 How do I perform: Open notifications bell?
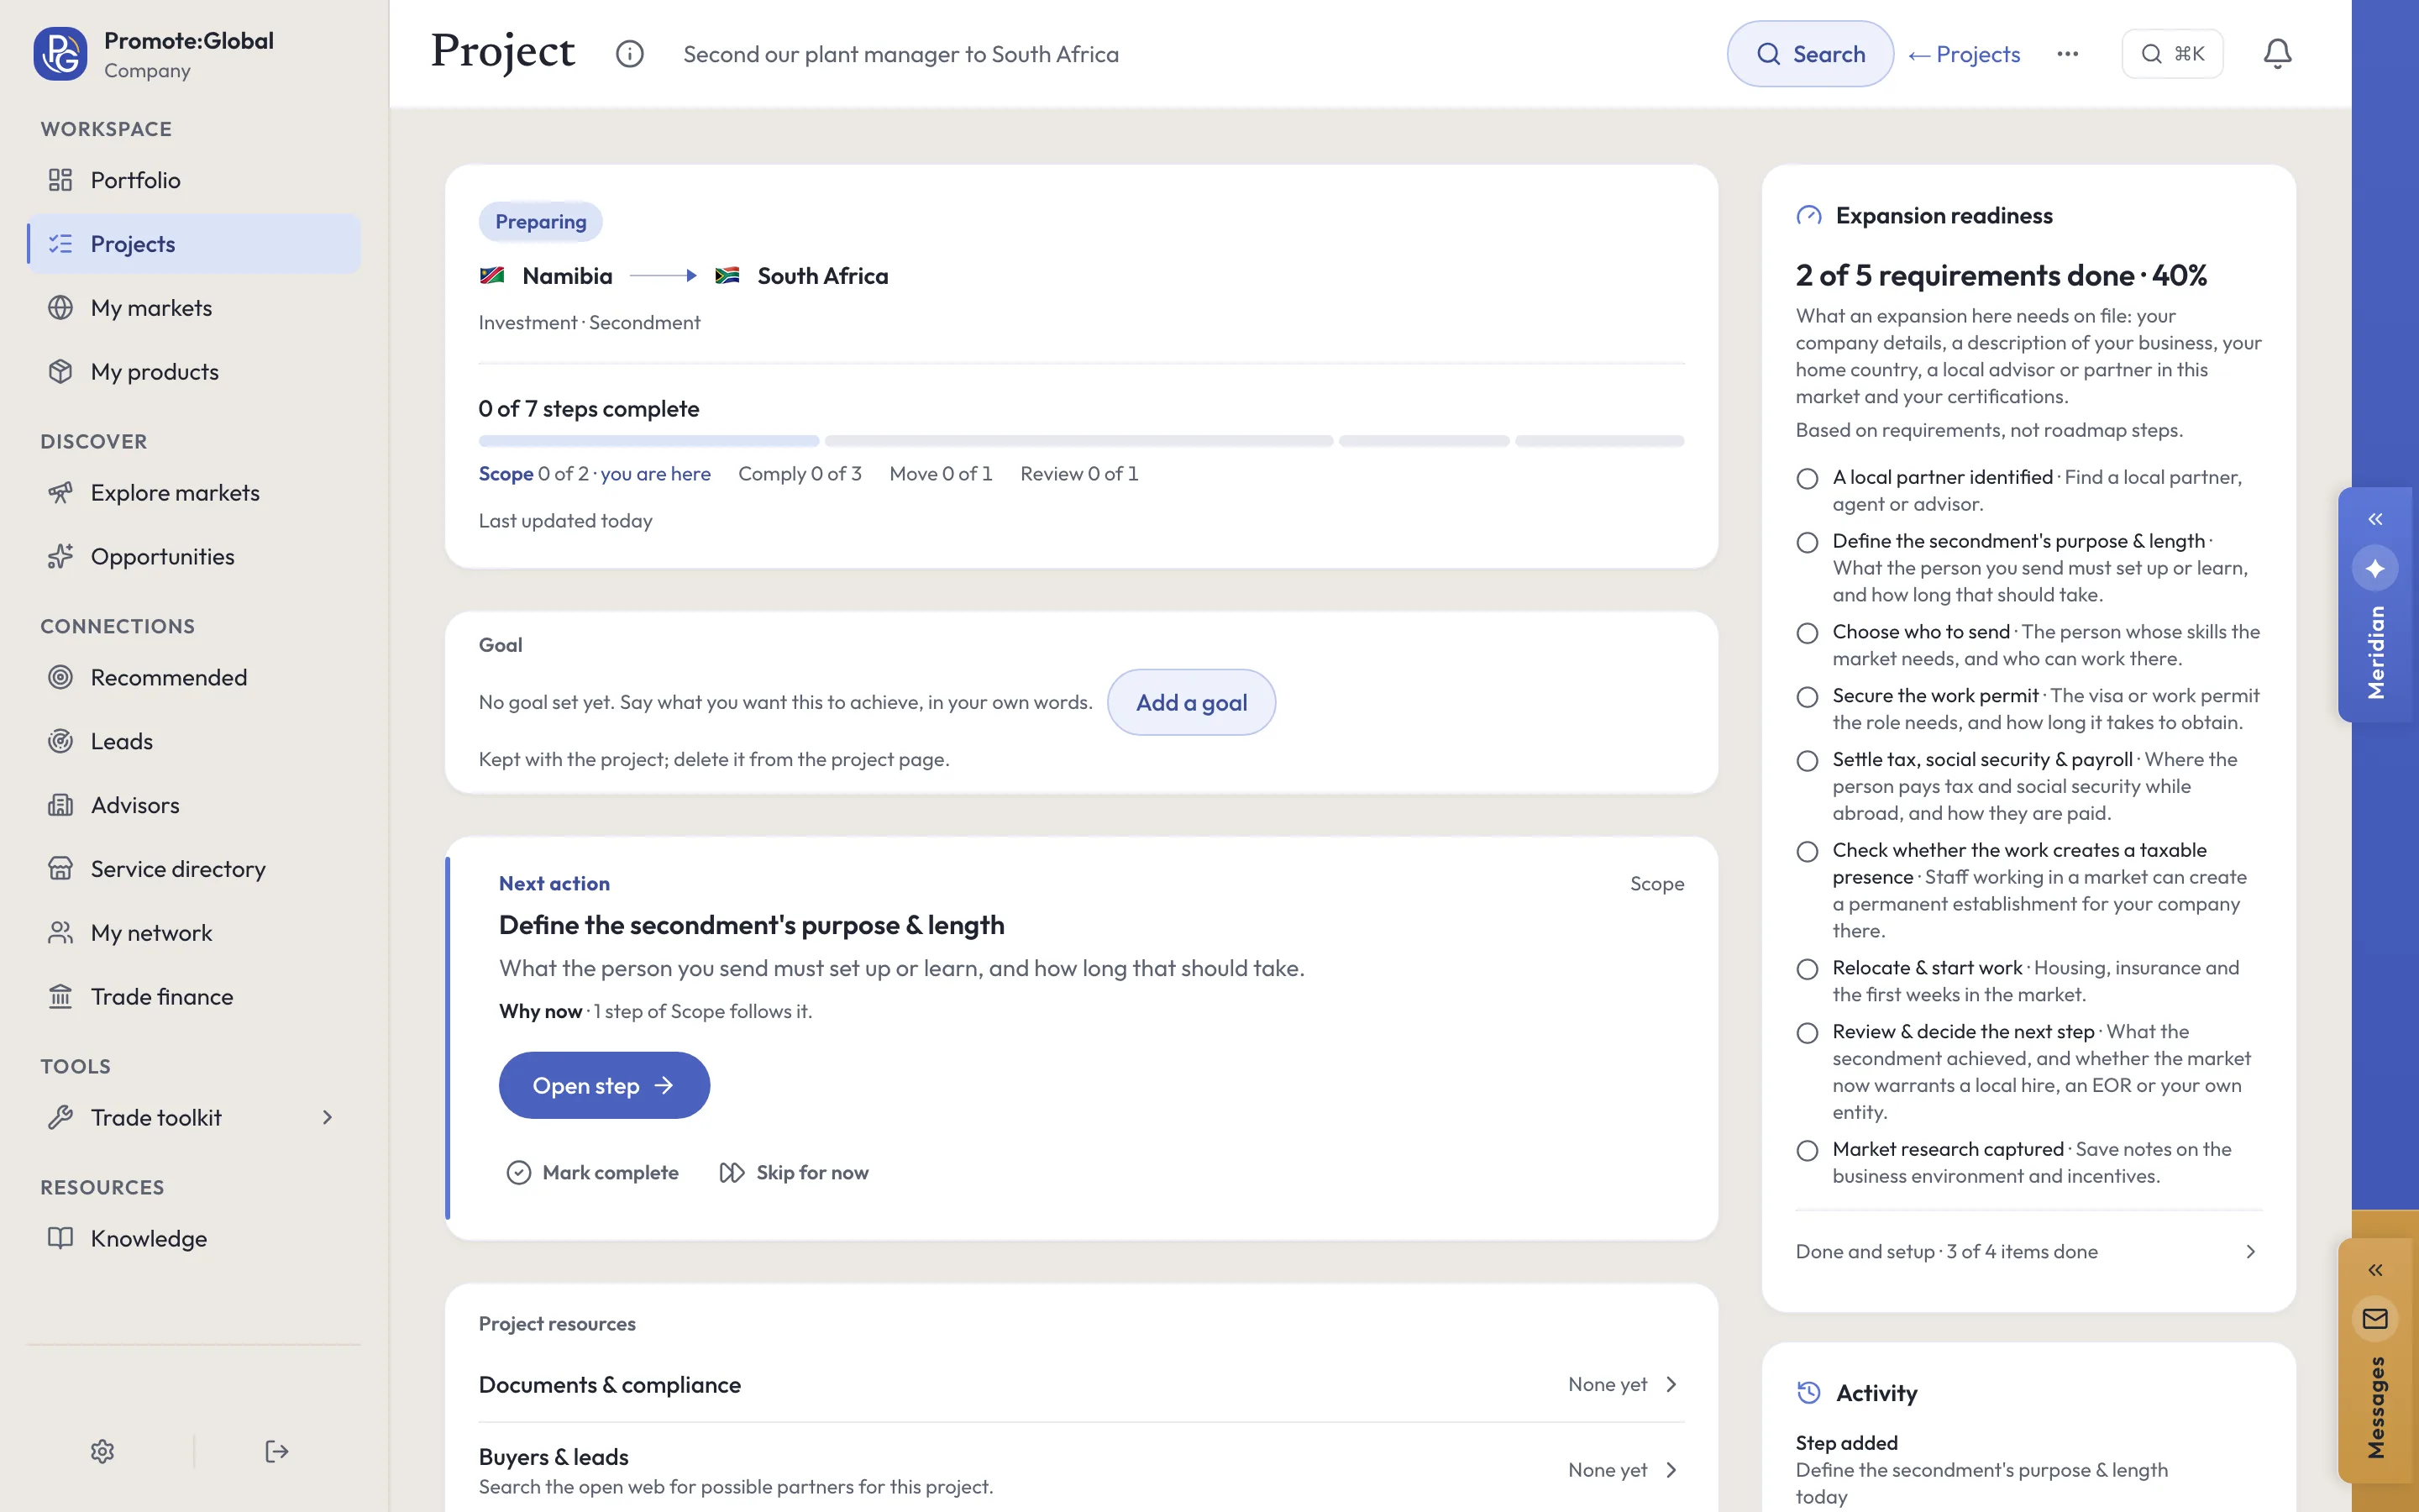tap(2277, 54)
